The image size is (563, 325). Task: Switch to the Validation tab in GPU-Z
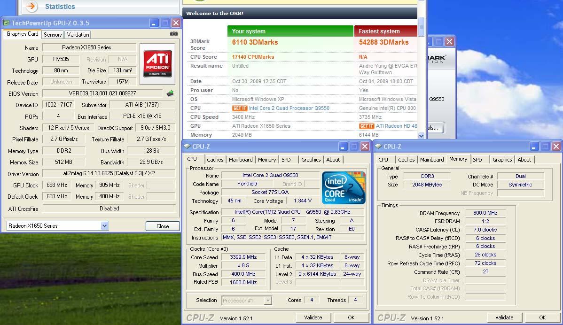click(x=78, y=35)
